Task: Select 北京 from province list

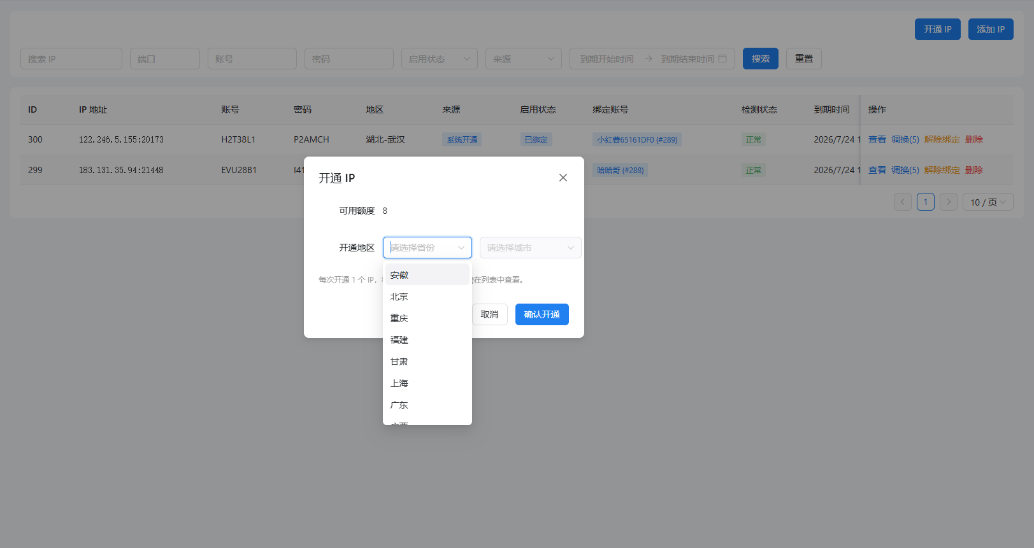Action: [427, 297]
